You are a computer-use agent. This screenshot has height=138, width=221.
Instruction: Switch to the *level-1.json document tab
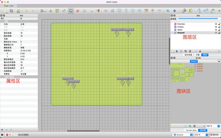pyautogui.click(x=9, y=6)
